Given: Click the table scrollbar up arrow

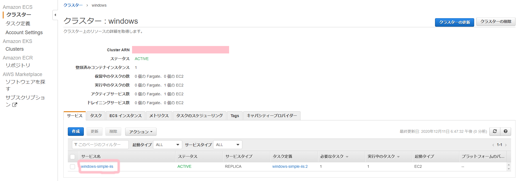Looking at the screenshot, I should (509, 164).
